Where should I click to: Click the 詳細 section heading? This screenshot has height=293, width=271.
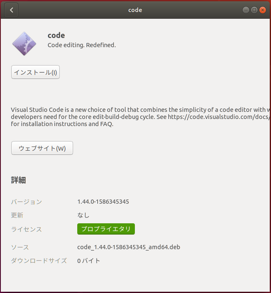pos(18,180)
